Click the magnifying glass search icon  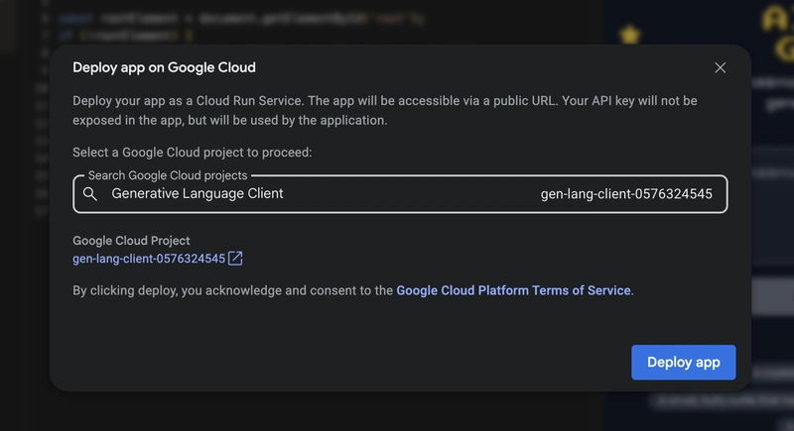(x=90, y=194)
